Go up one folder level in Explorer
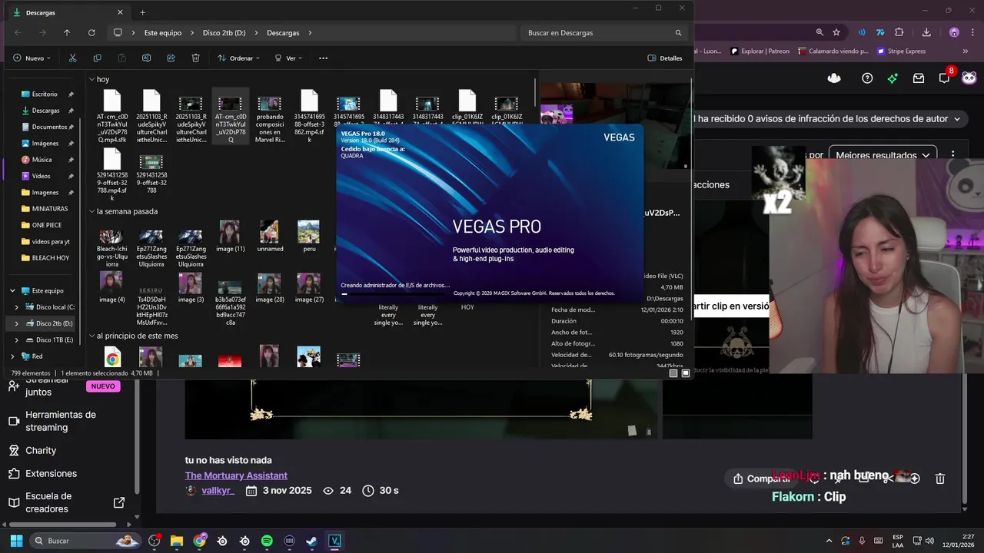The image size is (984, 553). coord(67,33)
